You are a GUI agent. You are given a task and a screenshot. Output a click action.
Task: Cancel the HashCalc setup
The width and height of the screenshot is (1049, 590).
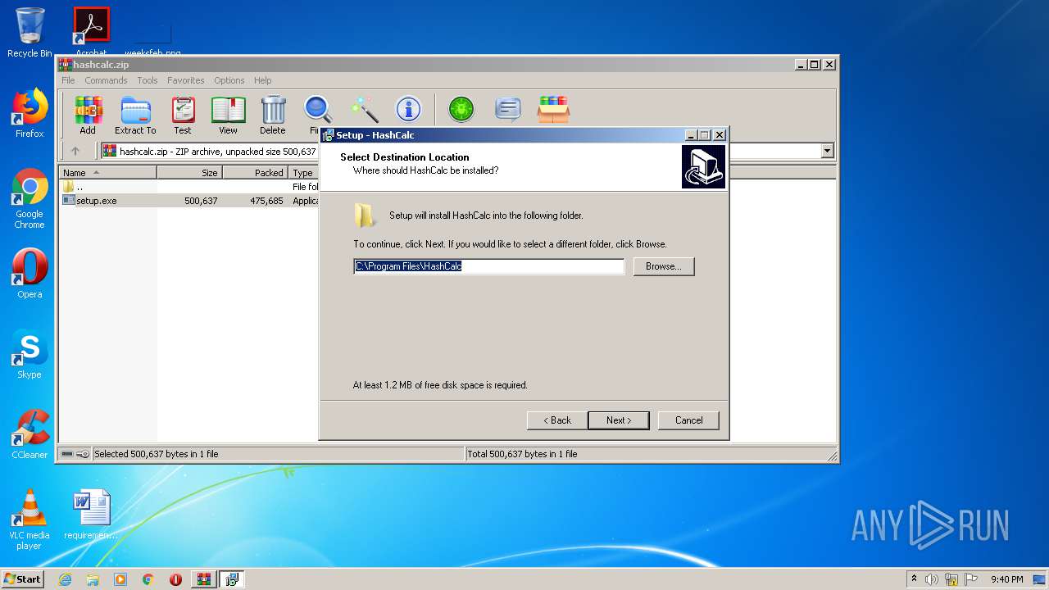pyautogui.click(x=688, y=420)
